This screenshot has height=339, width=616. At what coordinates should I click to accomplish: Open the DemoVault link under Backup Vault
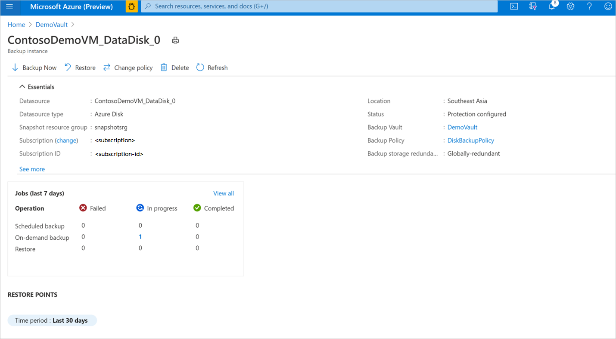(x=462, y=127)
